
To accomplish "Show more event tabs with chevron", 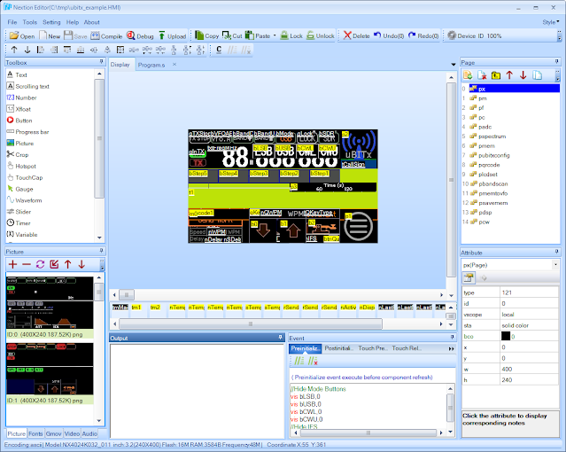I will coord(451,348).
